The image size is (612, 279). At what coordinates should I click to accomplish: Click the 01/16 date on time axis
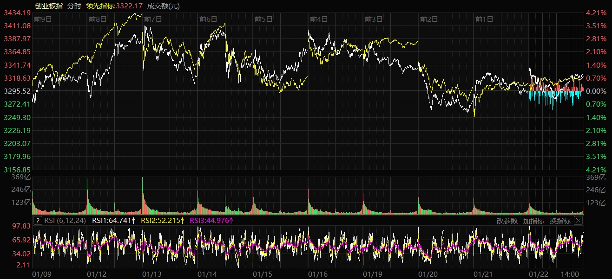[x=318, y=274]
